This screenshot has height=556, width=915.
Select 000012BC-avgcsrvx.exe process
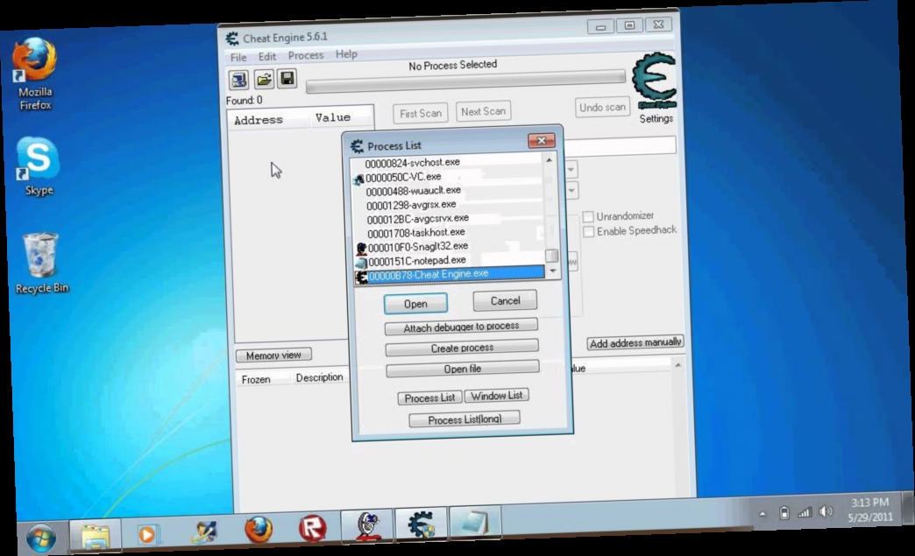[450, 219]
